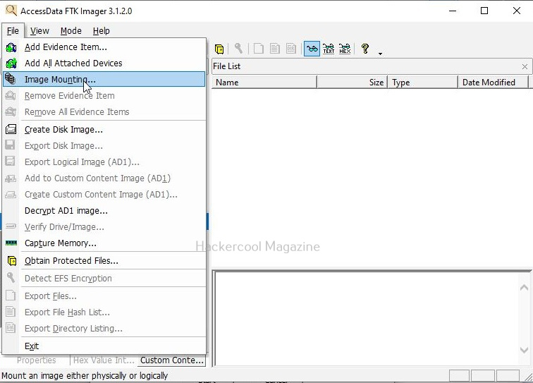The height and width of the screenshot is (383, 533).
Task: Click Obtain Protected Files menu entry
Action: [71, 261]
